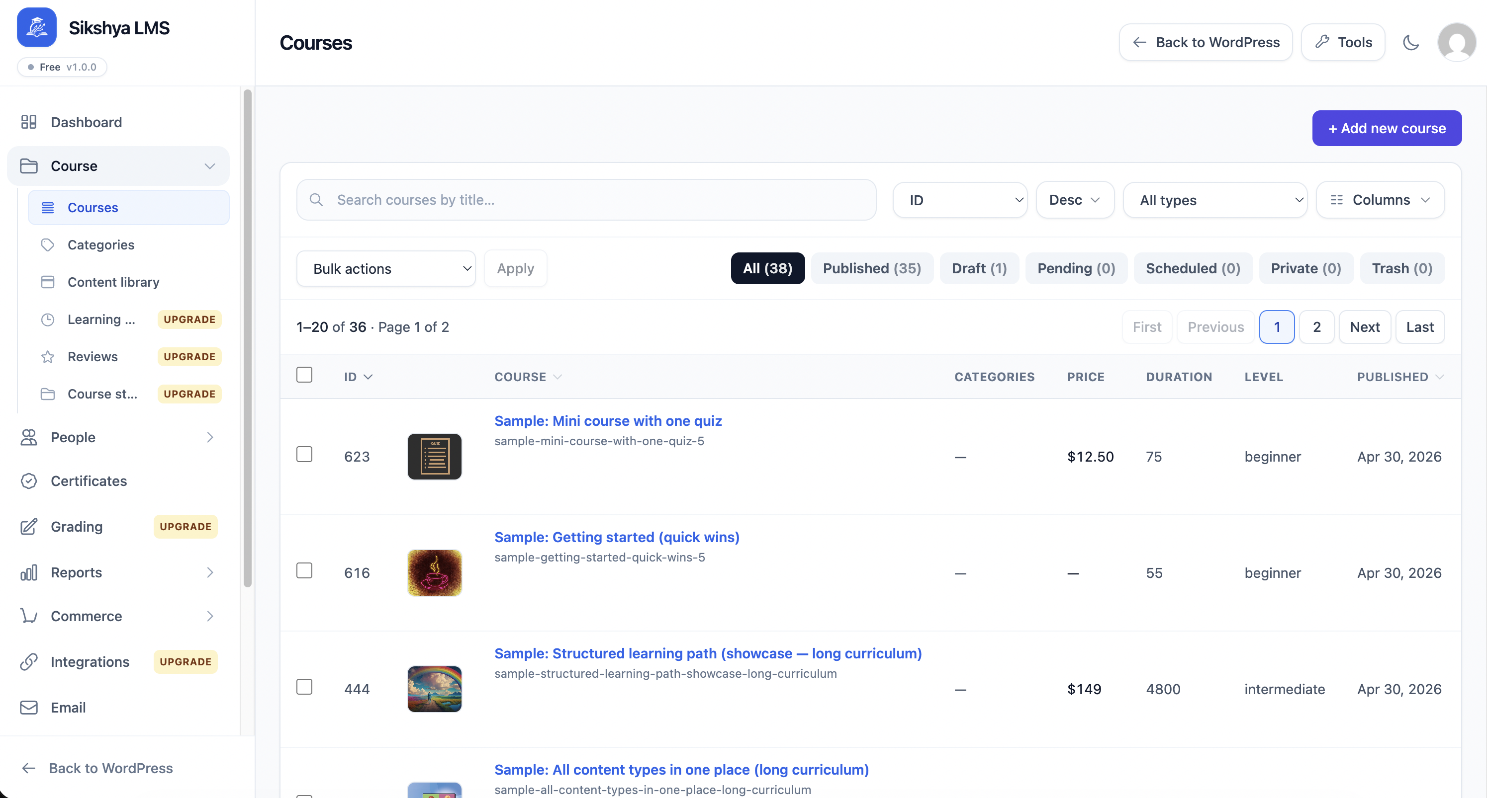This screenshot has width=1487, height=798.
Task: Expand the Commerce submenu chevron
Action: click(209, 616)
